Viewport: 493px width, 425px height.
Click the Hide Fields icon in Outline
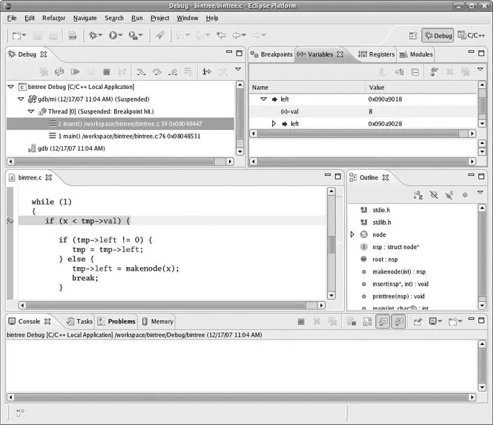coord(434,195)
